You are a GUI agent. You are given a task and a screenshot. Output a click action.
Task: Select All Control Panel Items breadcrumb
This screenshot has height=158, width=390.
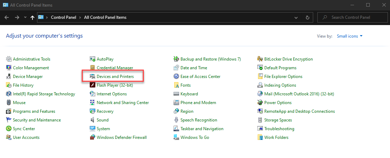pyautogui.click(x=105, y=17)
